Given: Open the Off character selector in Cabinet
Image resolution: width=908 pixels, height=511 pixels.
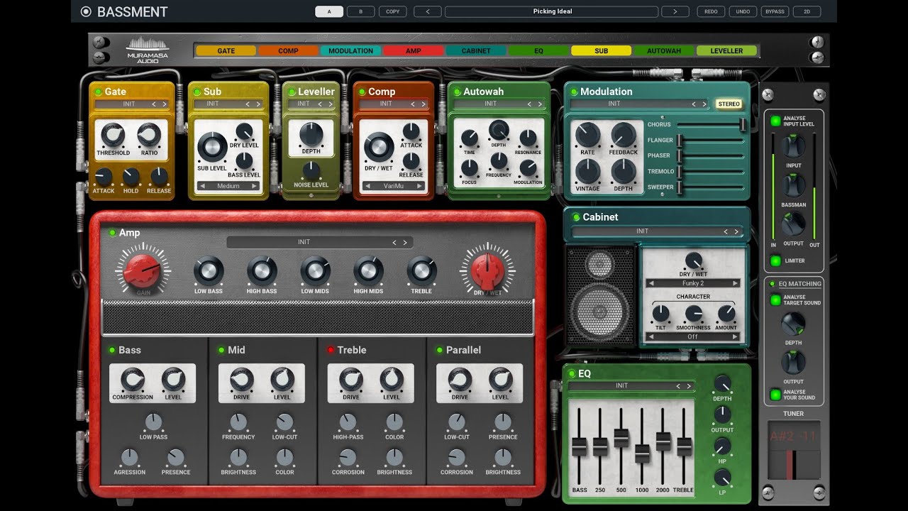Looking at the screenshot, I should point(693,336).
